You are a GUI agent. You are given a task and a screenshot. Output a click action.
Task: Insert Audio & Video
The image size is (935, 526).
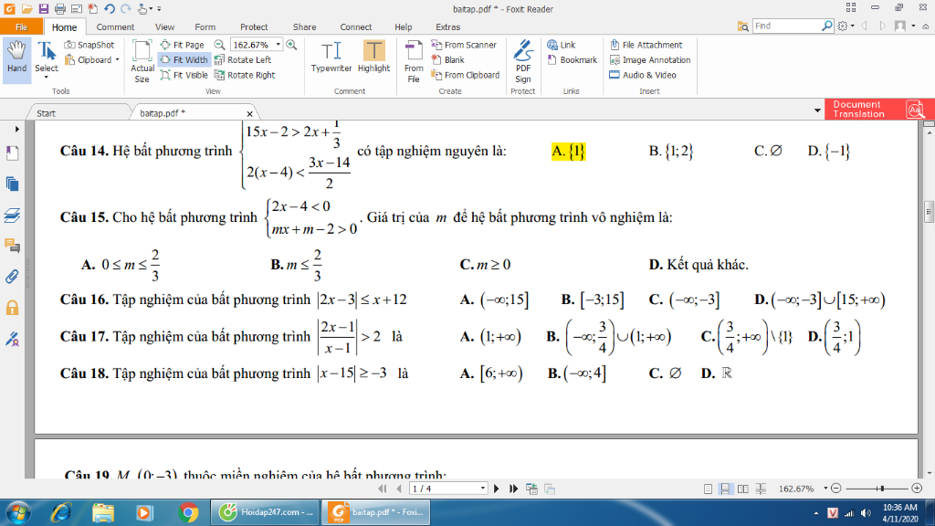pos(643,75)
